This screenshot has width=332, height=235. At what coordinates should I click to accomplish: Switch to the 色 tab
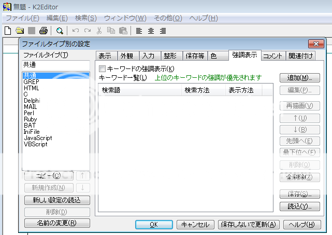pyautogui.click(x=218, y=56)
